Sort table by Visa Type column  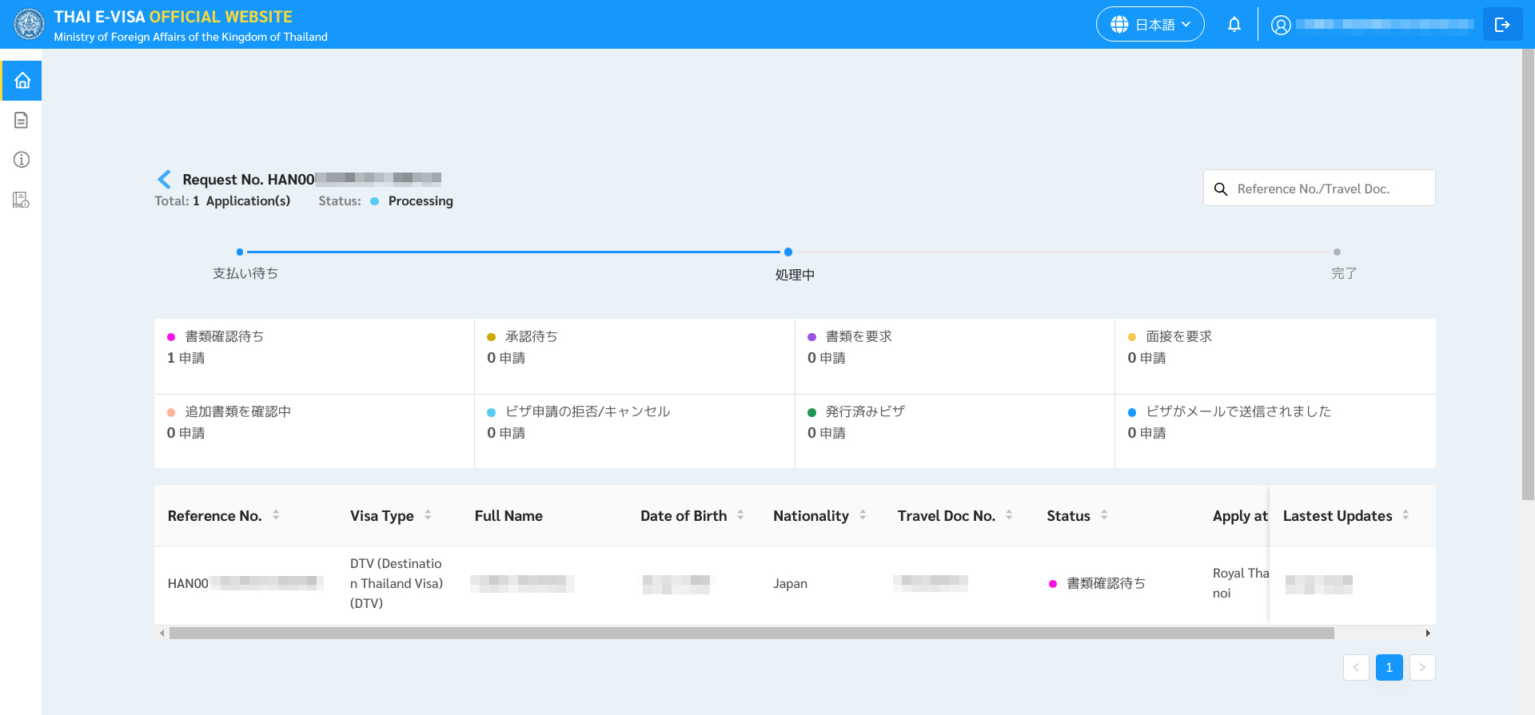(428, 515)
